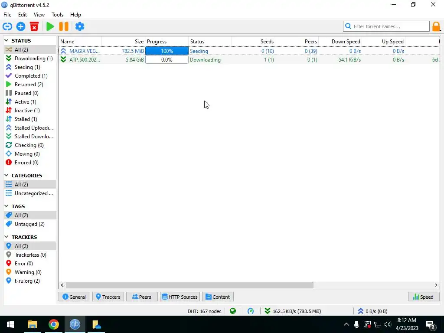The height and width of the screenshot is (333, 444).
Task: Show Resumed (2) torrents
Action: (30, 85)
